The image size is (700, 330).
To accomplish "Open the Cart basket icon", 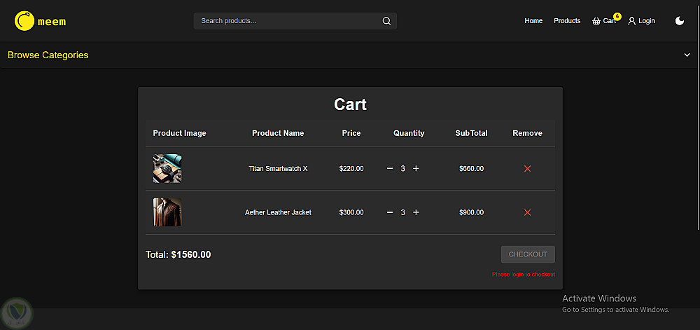I will tap(596, 21).
